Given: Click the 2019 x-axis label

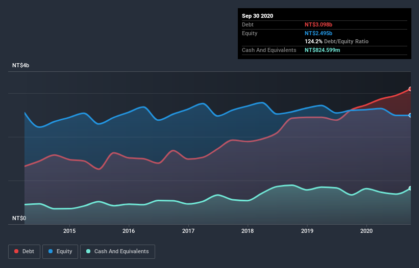Looking at the screenshot, I should tap(307, 231).
